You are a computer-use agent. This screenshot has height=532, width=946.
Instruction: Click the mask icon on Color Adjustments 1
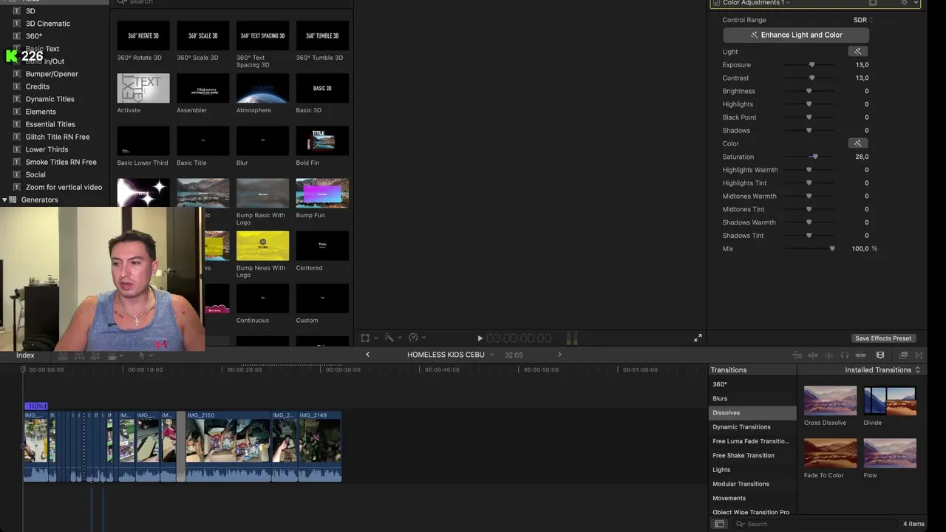click(x=873, y=3)
